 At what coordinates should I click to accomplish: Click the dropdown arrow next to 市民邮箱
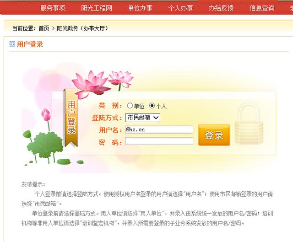tap(156, 118)
